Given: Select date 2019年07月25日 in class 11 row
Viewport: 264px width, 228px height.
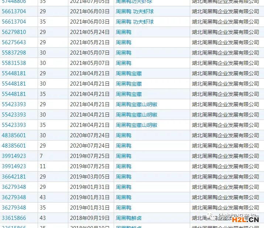Looking at the screenshot, I should coord(90,166).
